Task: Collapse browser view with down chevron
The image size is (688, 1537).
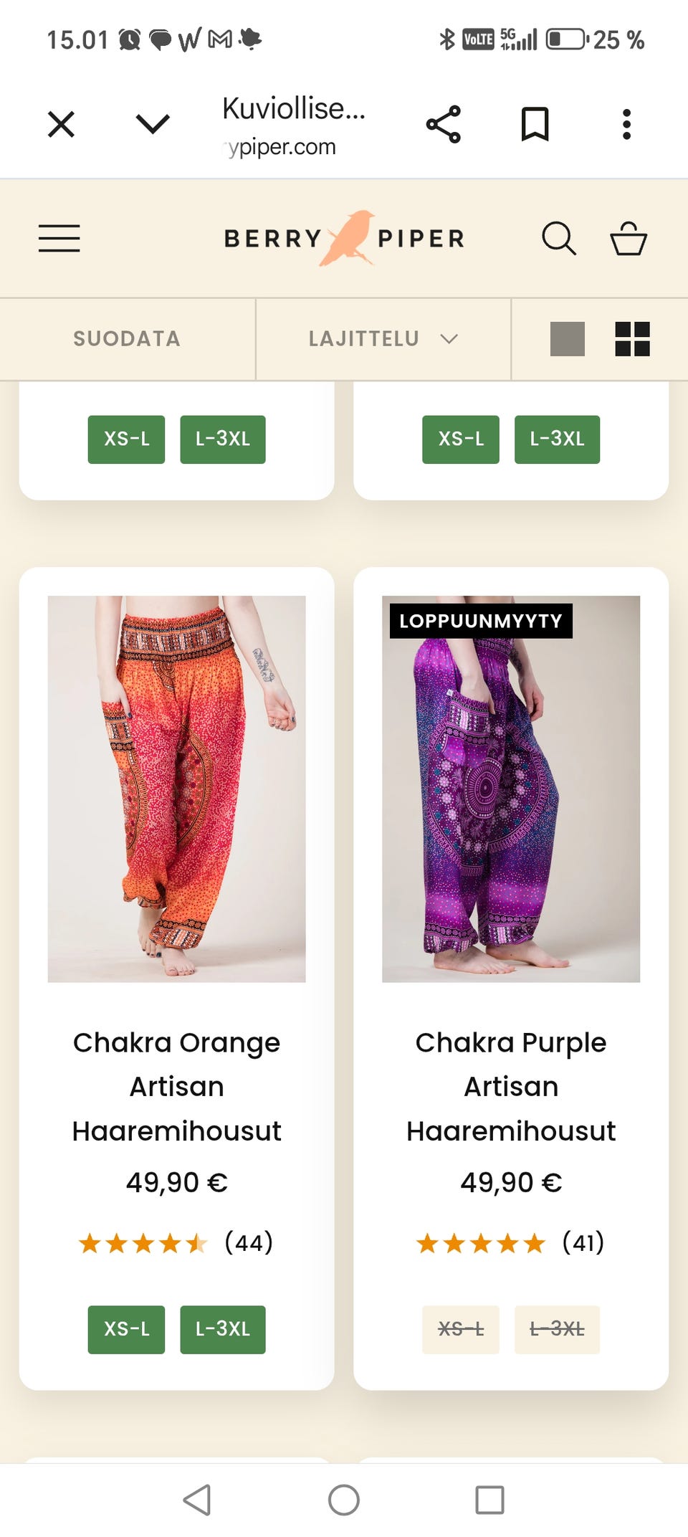Action: [153, 124]
